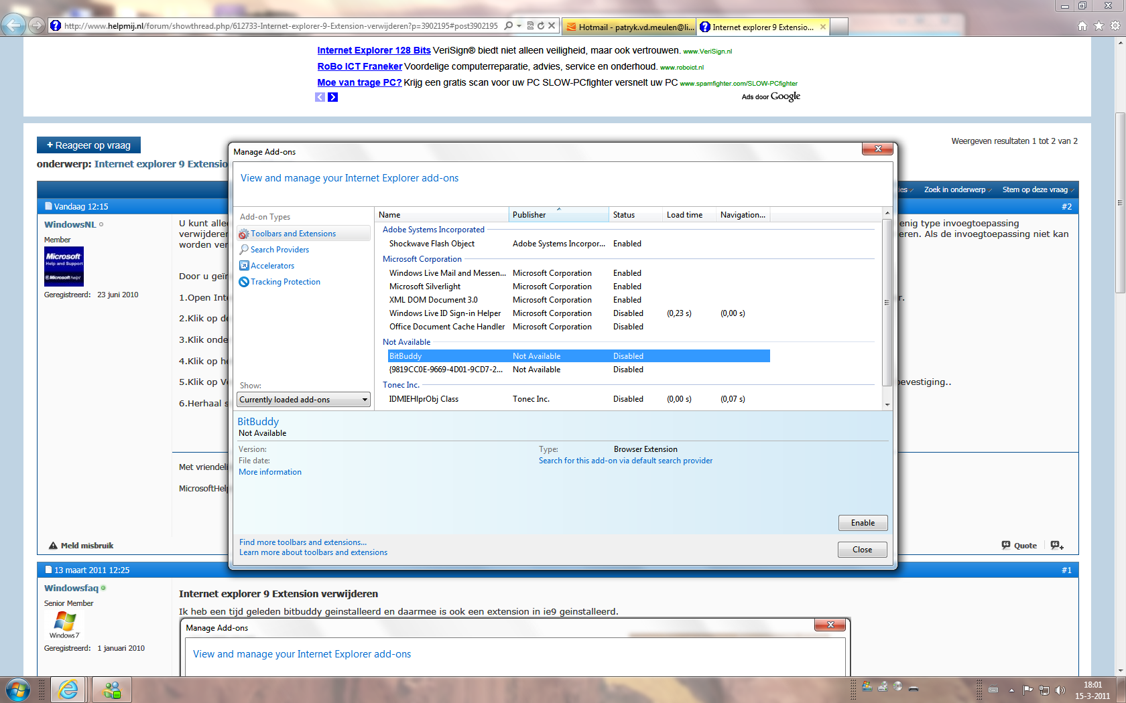Open Moe van trage PC? ad link
Screen dimensions: 1126x703
359,82
